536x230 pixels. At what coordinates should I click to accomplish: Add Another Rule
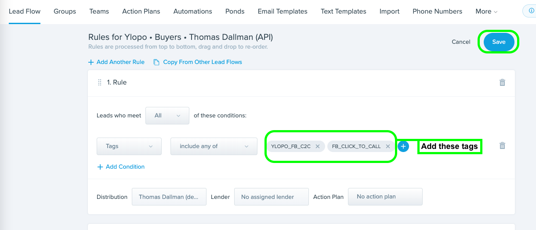(x=116, y=62)
